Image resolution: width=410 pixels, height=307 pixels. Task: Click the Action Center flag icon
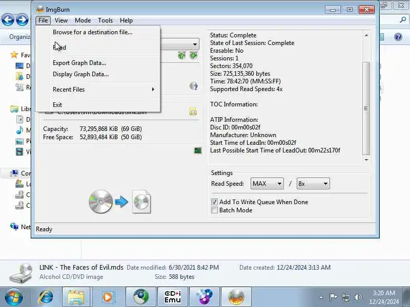(x=333, y=297)
